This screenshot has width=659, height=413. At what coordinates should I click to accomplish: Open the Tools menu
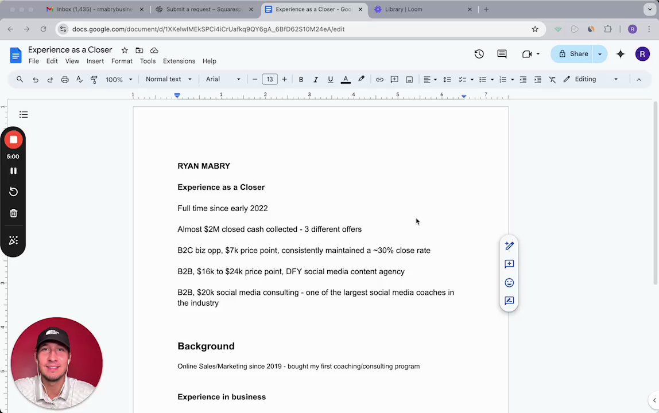click(x=148, y=61)
